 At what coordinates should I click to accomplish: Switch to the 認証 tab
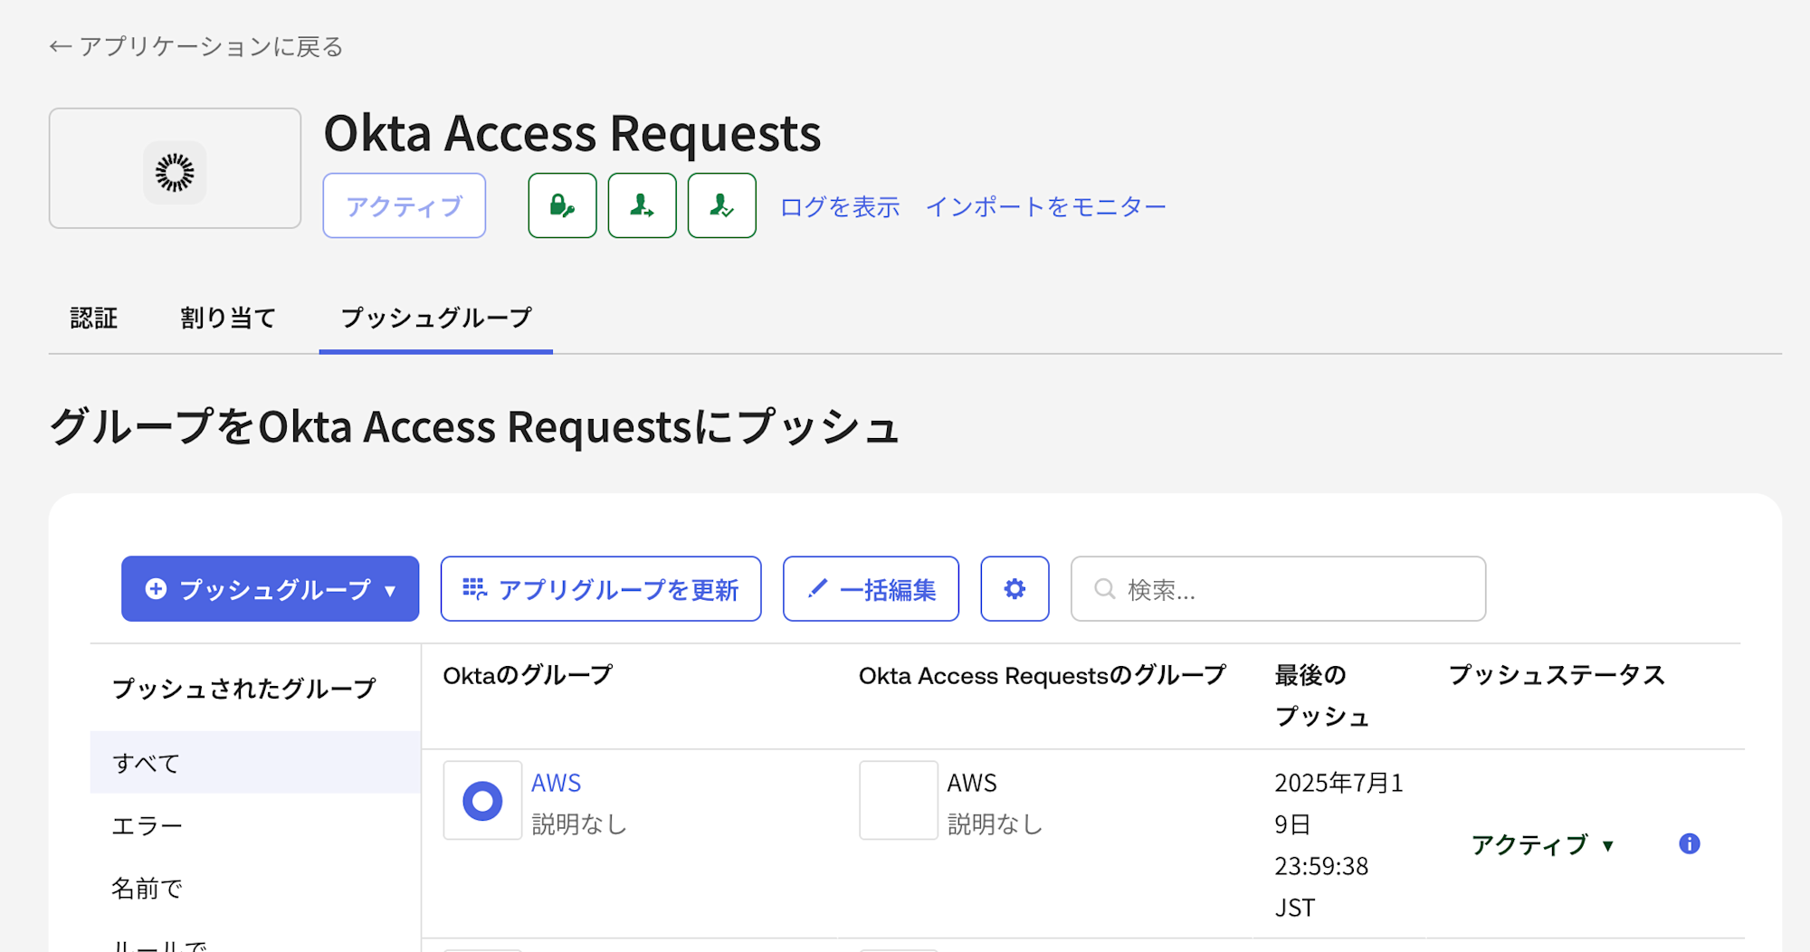94,318
